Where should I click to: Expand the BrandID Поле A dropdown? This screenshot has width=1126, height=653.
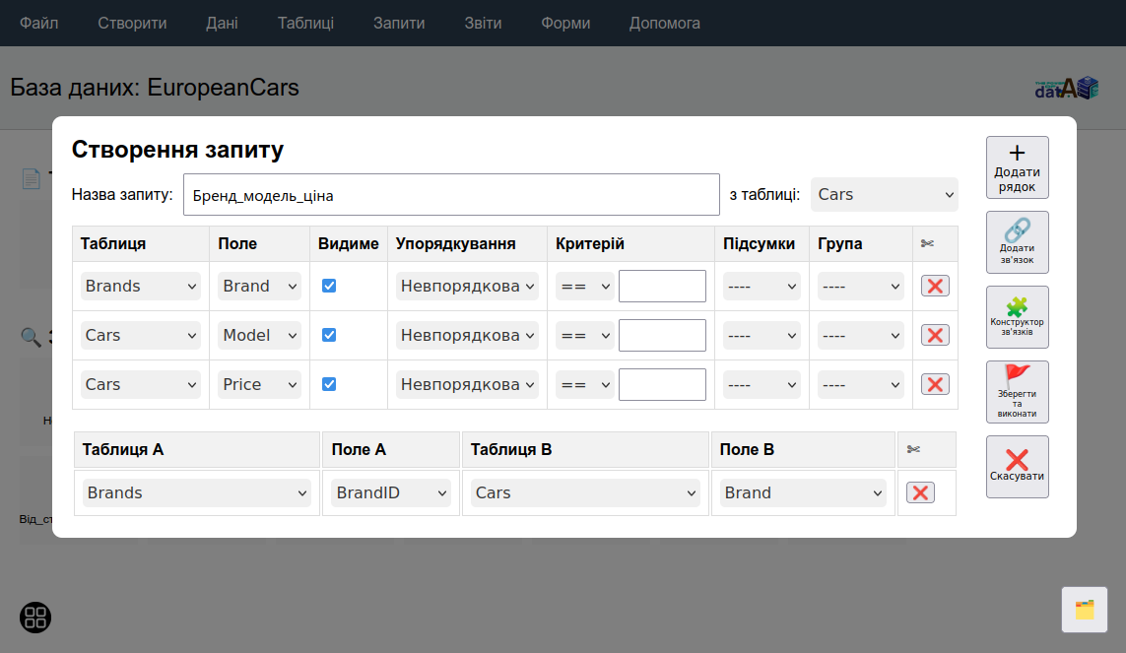(x=391, y=492)
